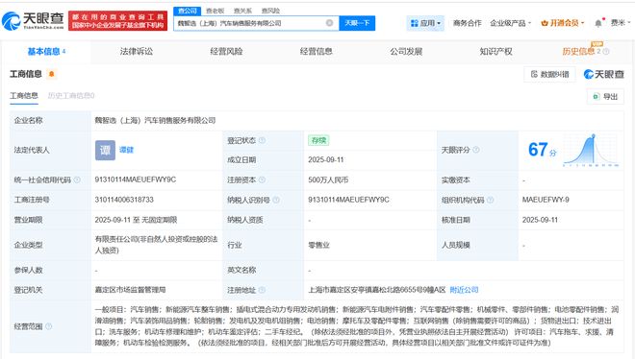Screen dimensions: 635x359
Task: Expand the 企业级产品 dropdown
Action: 510,23
